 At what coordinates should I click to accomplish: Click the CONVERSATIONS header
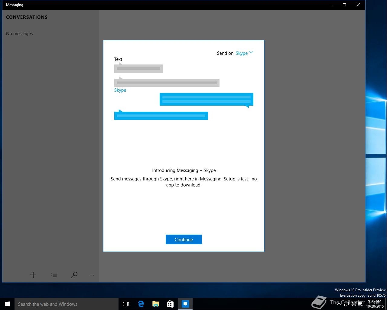[27, 17]
